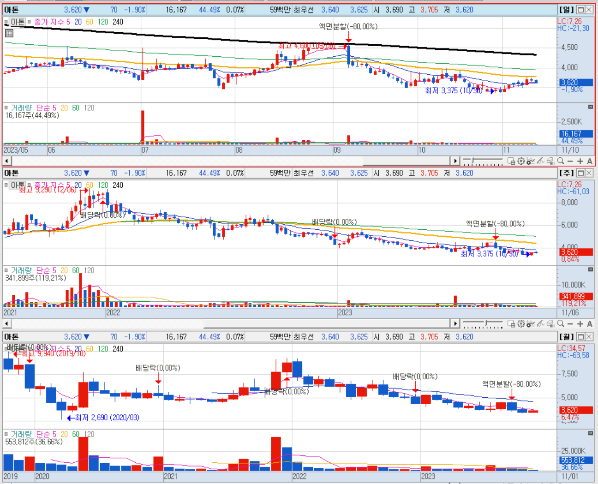Viewport: 598px width, 484px height.
Task: Click the 최고 9,290 (12/06) label in weekly chart
Action: [x=48, y=190]
